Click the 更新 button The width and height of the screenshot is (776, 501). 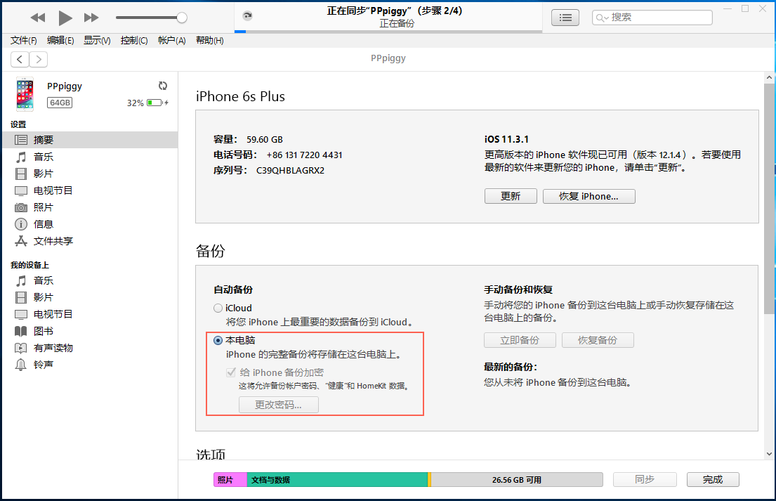pyautogui.click(x=511, y=196)
